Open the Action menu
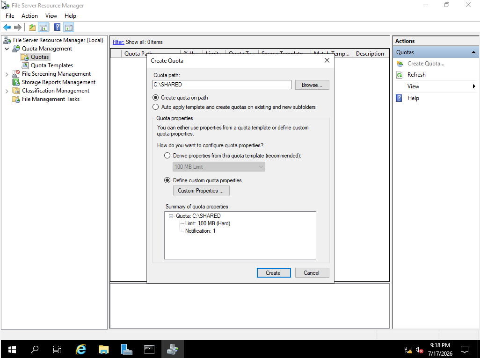The image size is (480, 358). tap(29, 16)
